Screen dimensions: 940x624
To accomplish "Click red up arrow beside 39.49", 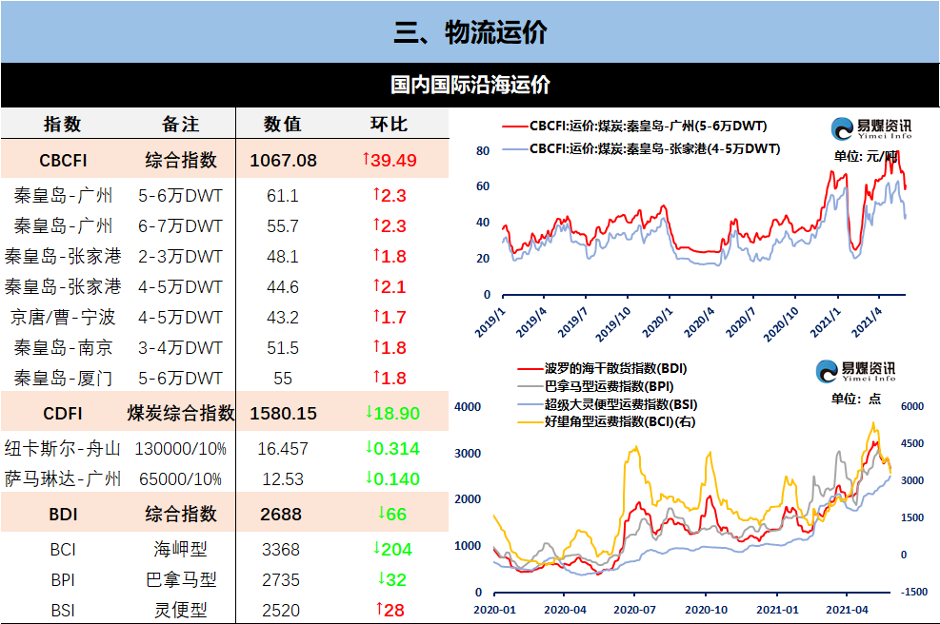I will (365, 159).
